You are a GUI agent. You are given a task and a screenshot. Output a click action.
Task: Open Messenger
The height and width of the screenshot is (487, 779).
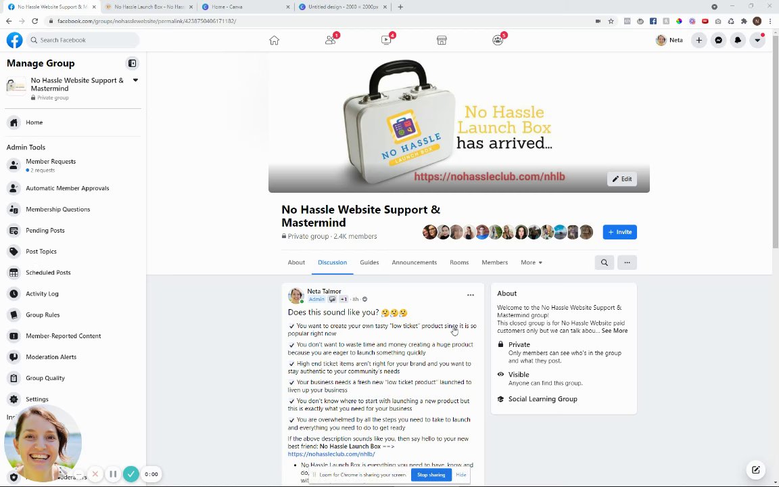point(718,41)
